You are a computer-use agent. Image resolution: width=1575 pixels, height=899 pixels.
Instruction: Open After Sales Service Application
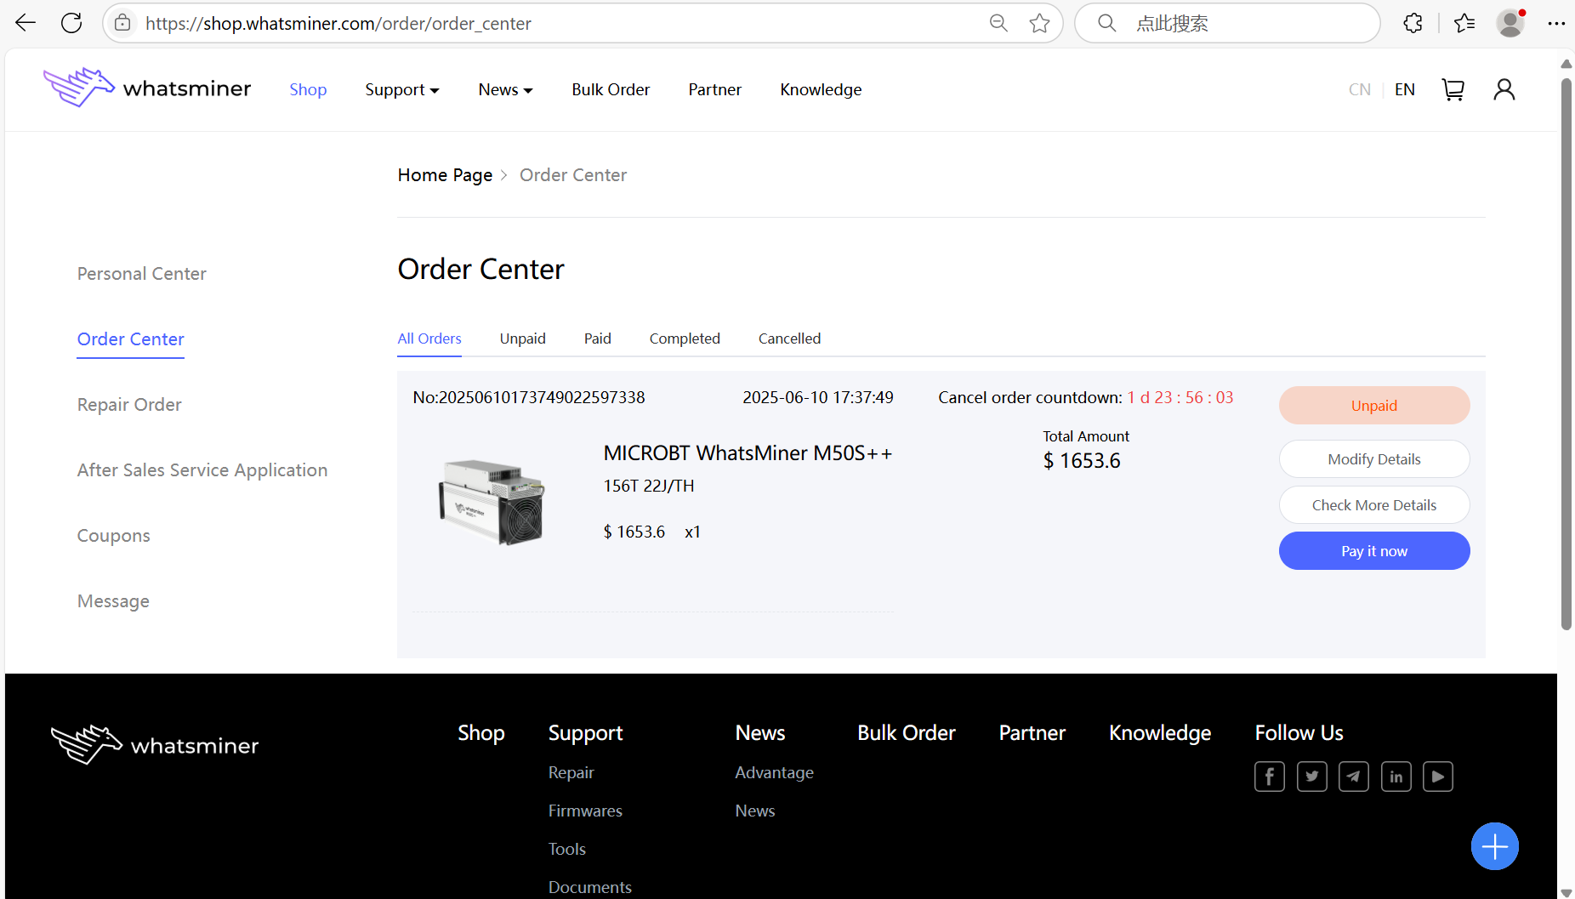pos(202,470)
